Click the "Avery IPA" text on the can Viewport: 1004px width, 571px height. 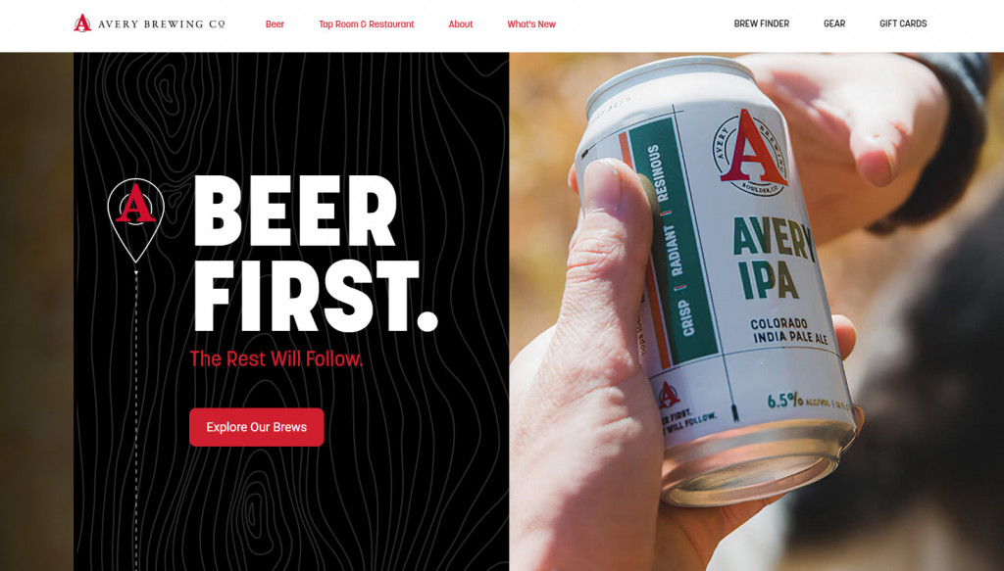[x=774, y=259]
